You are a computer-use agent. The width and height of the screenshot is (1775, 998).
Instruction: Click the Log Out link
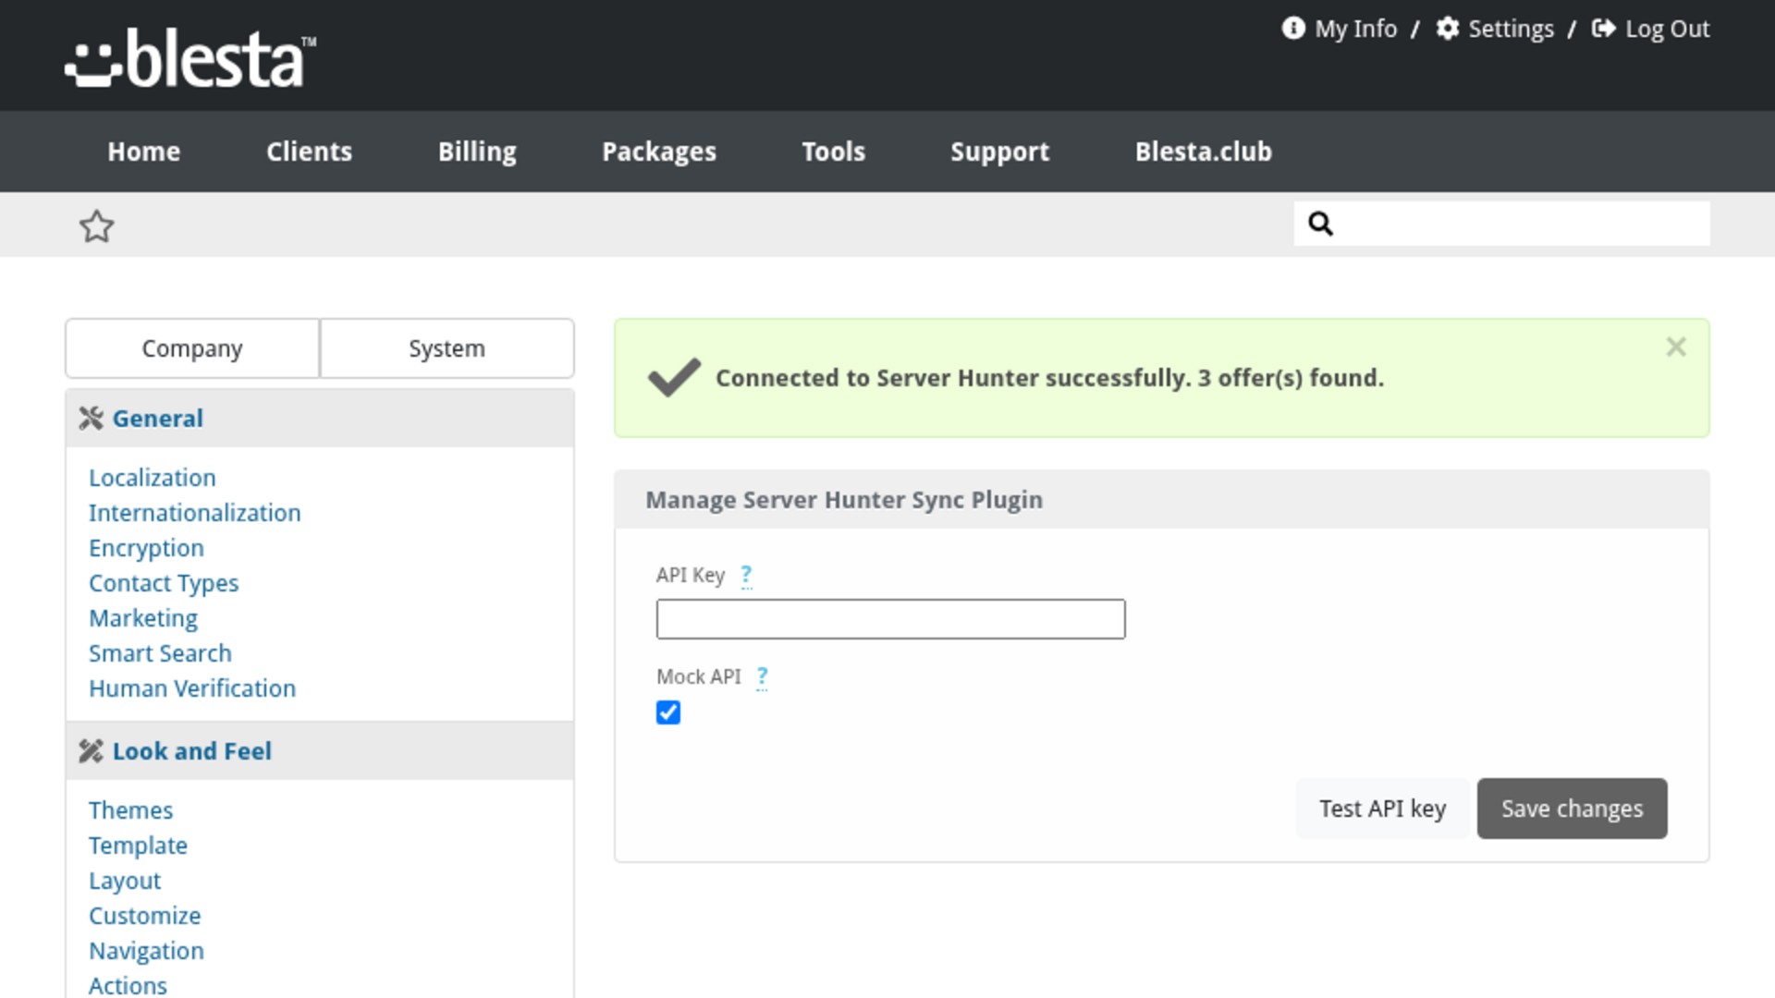[1650, 29]
